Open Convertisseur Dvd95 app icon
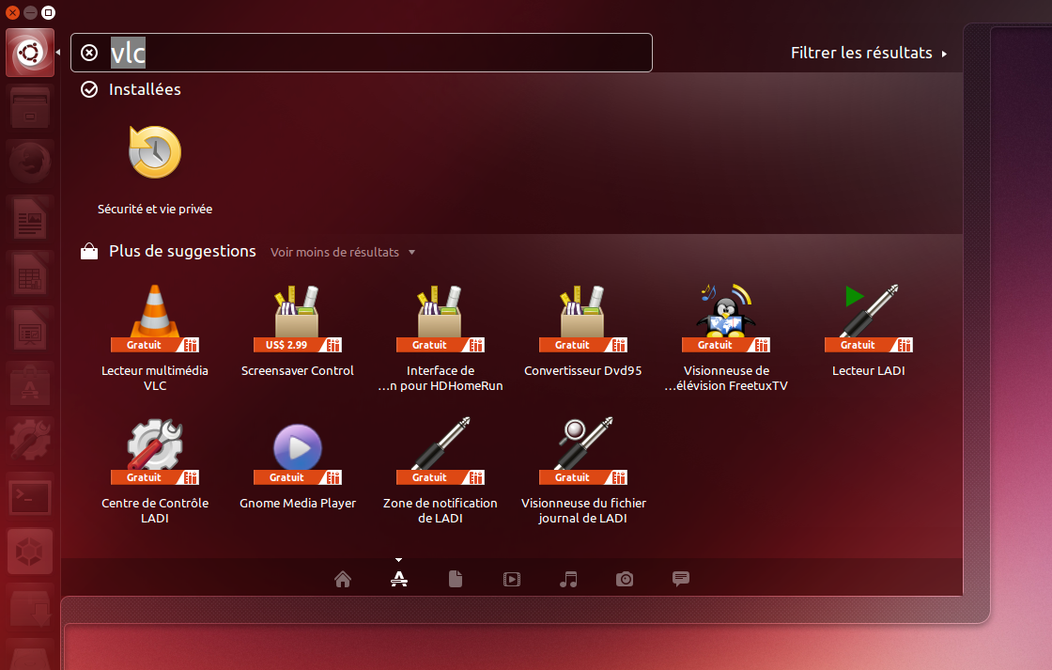This screenshot has width=1052, height=670. click(583, 317)
